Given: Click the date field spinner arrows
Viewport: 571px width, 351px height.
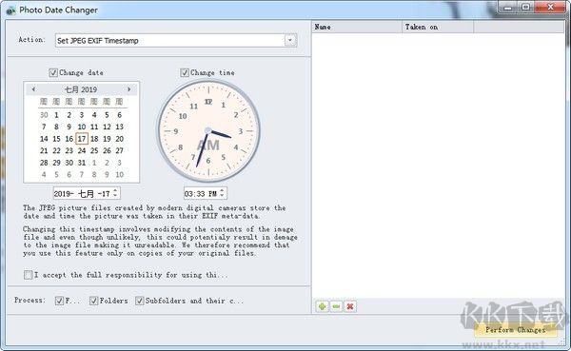Looking at the screenshot, I should point(115,193).
